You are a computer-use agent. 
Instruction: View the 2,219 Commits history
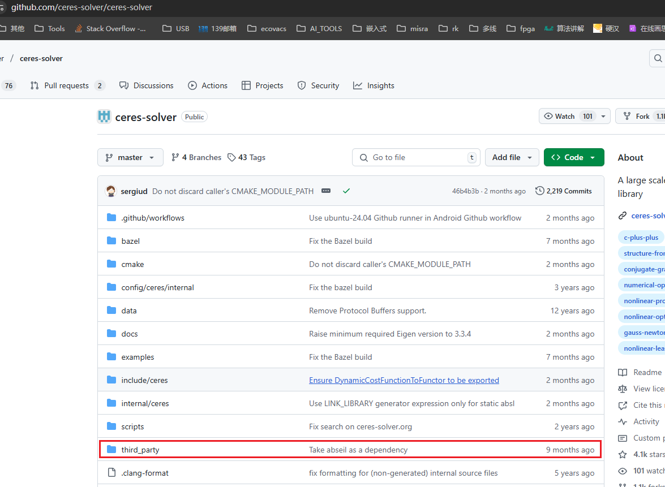(x=564, y=191)
